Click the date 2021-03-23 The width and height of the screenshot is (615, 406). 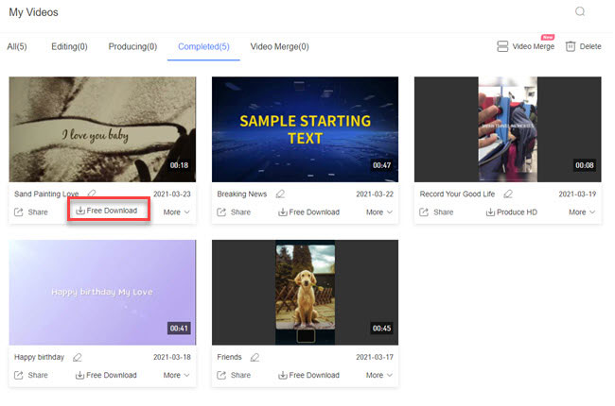tap(172, 194)
